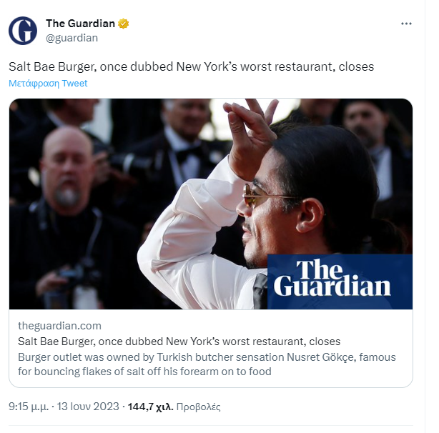Open the three-dot more options menu

[406, 24]
